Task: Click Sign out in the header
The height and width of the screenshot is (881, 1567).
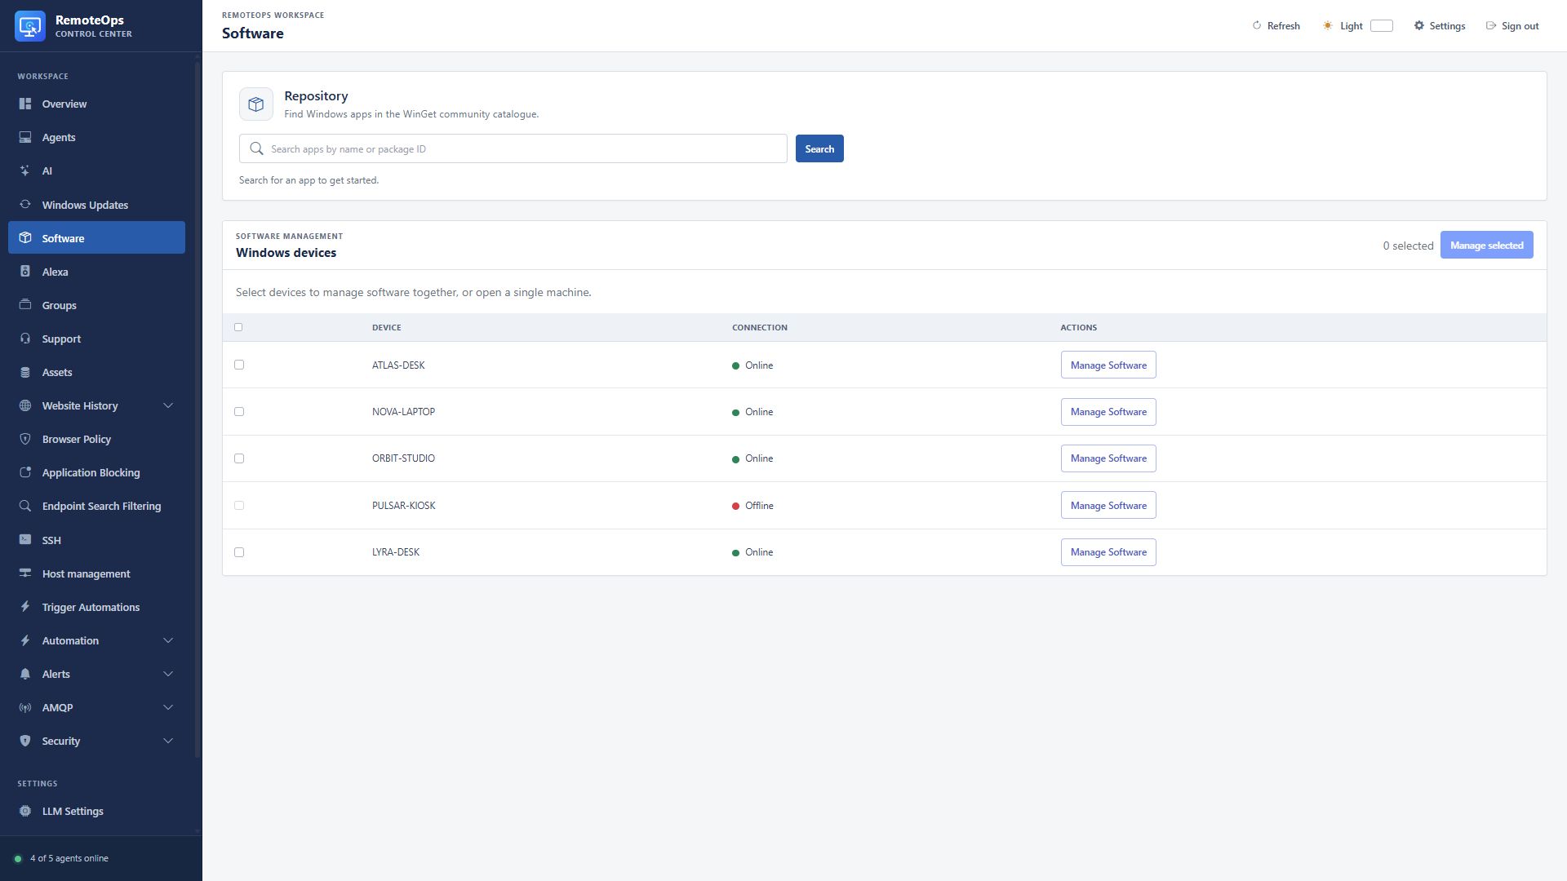Action: pos(1512,26)
